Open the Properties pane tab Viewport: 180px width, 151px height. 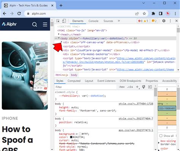(152, 81)
